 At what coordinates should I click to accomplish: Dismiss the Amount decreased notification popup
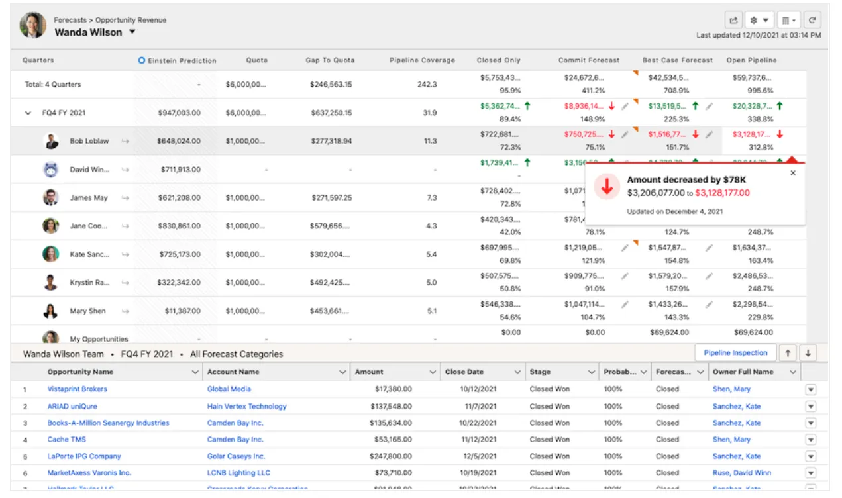tap(792, 173)
